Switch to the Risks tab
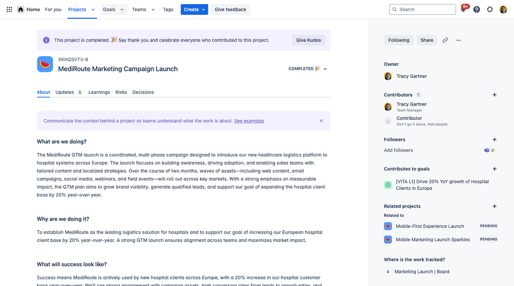 pyautogui.click(x=121, y=93)
